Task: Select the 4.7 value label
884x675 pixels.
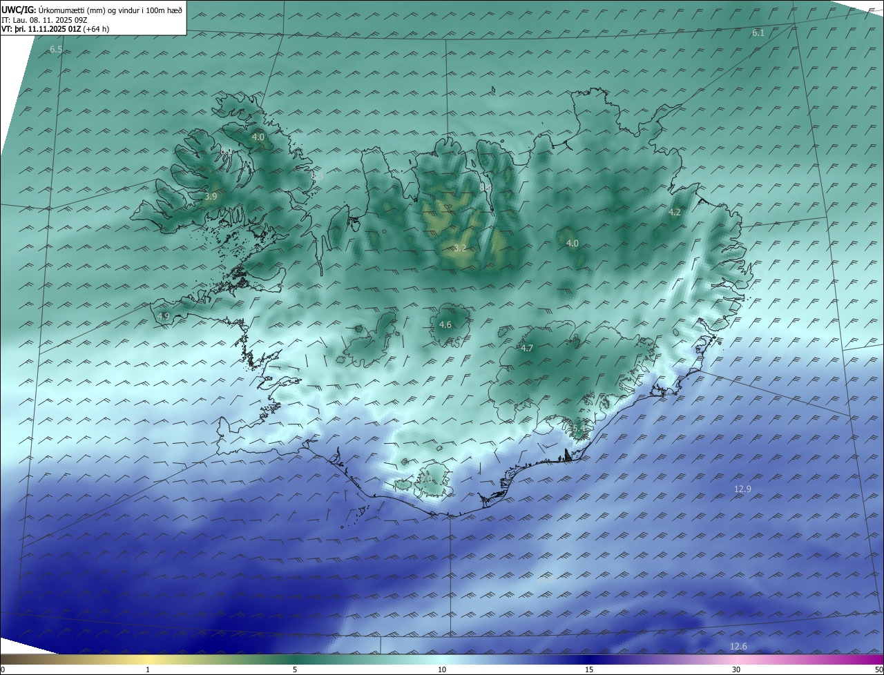Action: (527, 349)
